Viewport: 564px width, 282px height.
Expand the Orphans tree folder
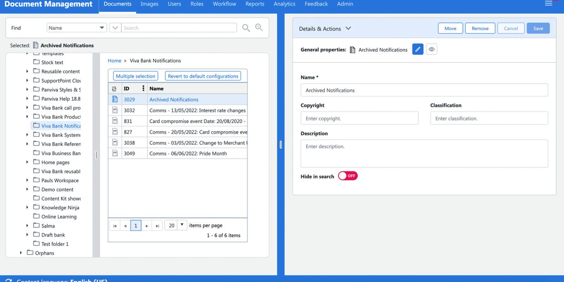21,253
